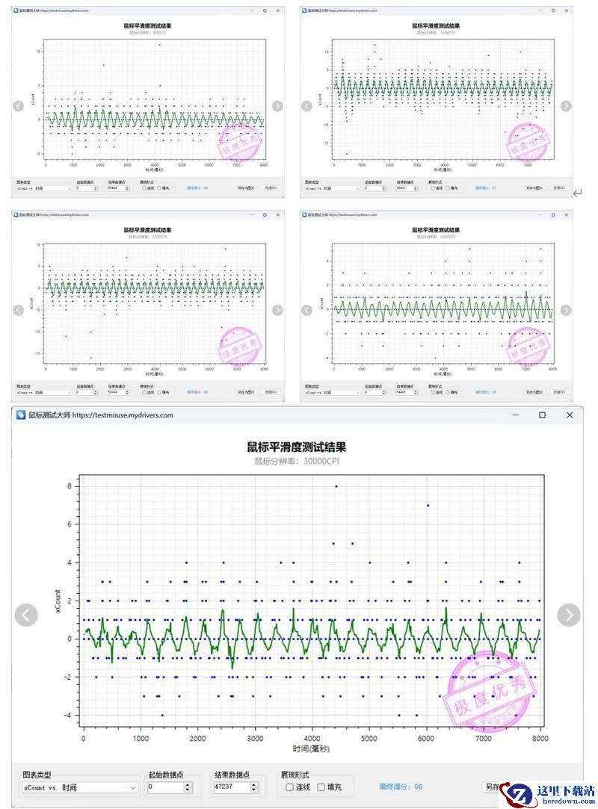598x809 pixels.
Task: Click 起始数据点 input field in 30000CPI window
Action: click(x=164, y=787)
